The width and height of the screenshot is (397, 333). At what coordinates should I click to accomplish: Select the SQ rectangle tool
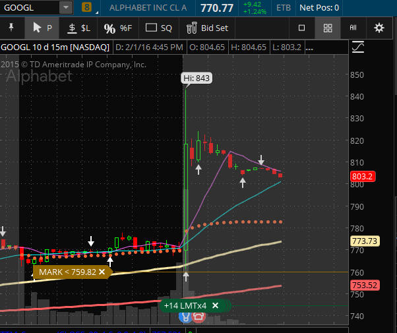(159, 28)
